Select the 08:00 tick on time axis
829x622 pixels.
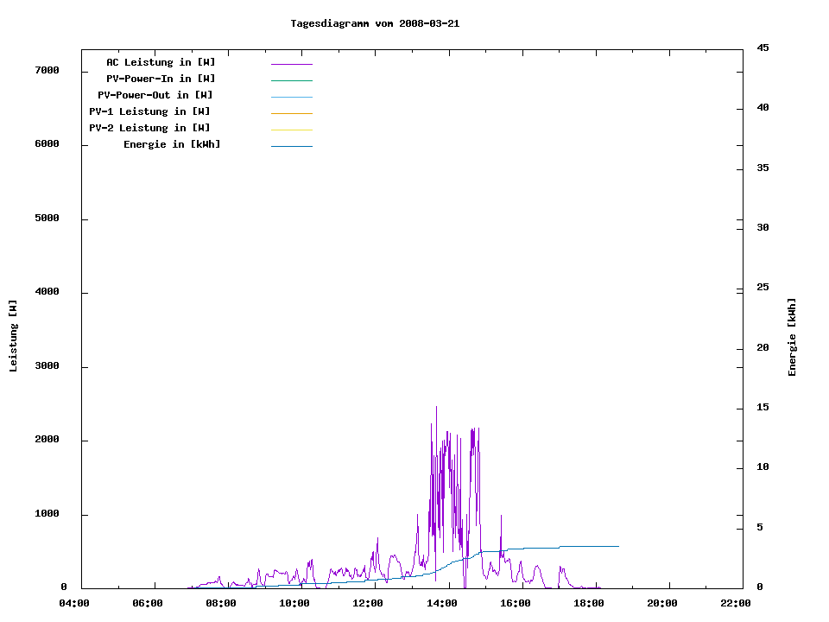click(x=221, y=603)
